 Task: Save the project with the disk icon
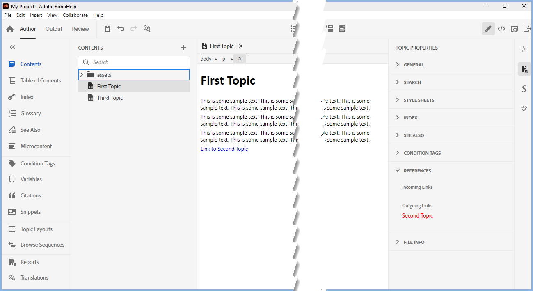(108, 29)
